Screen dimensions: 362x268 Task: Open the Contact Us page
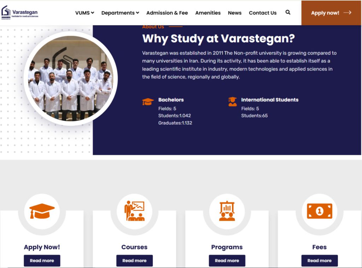[x=263, y=13]
